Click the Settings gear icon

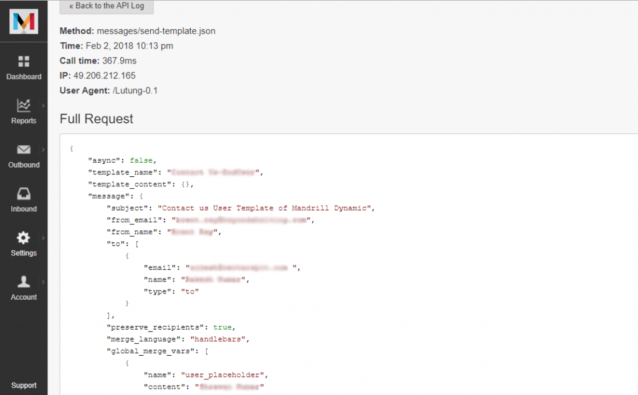pos(24,237)
